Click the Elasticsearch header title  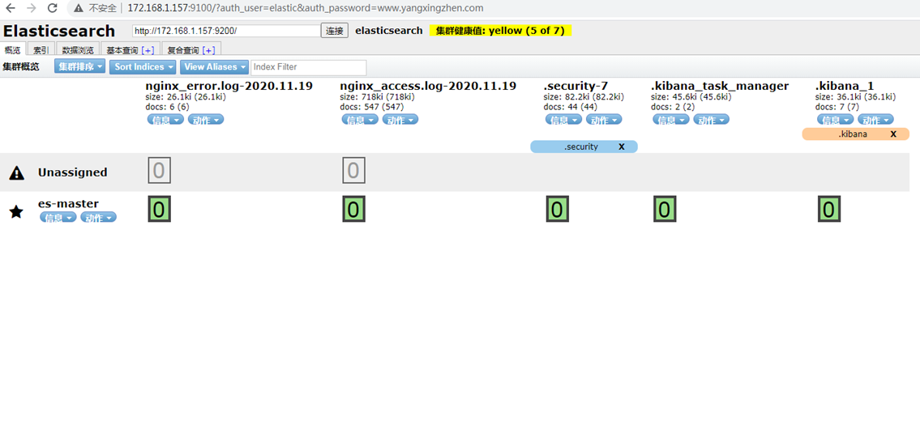59,31
